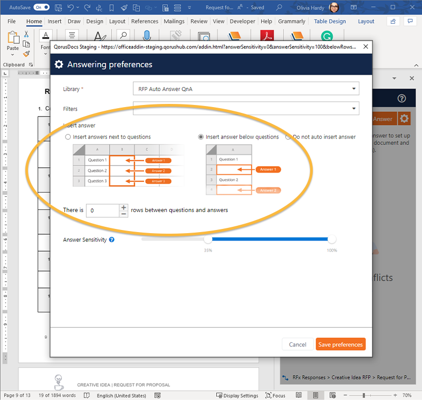
Task: Select Insert answer below questions option
Action: [200, 137]
